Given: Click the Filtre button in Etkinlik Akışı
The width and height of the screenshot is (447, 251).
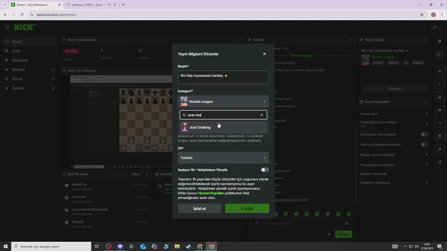Looking at the screenshot, I should tap(135, 174).
